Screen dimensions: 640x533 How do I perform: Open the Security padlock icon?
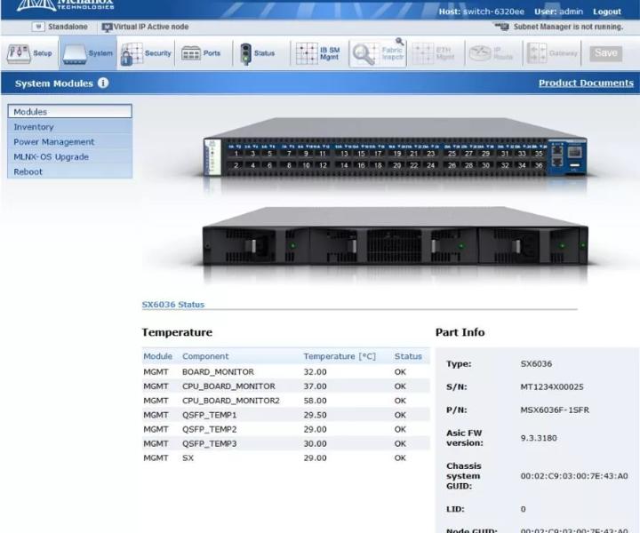click(132, 54)
